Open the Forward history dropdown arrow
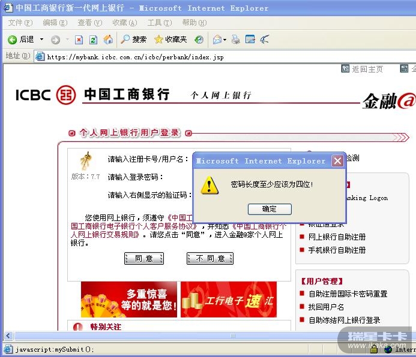416x357 pixels. (67, 40)
